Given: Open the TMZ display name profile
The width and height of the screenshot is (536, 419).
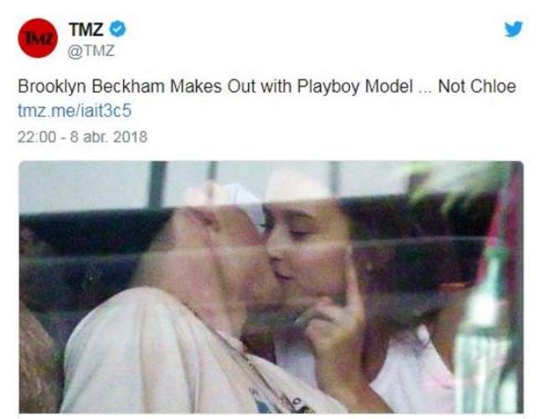Looking at the screenshot, I should pyautogui.click(x=85, y=29).
